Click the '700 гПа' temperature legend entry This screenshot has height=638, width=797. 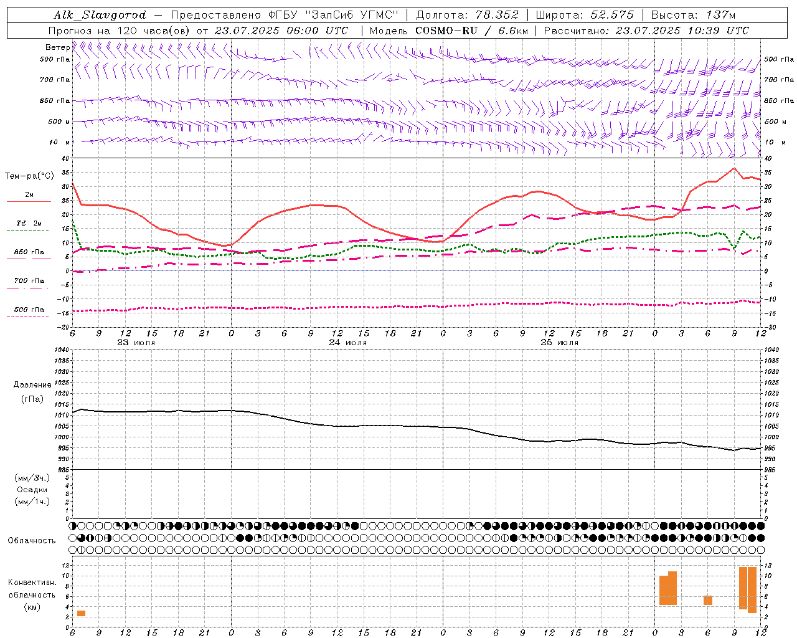coord(29,280)
